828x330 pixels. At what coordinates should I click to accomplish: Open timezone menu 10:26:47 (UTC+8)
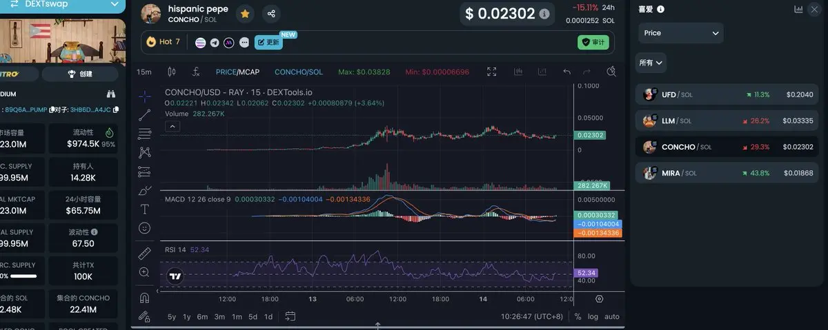[x=532, y=316]
